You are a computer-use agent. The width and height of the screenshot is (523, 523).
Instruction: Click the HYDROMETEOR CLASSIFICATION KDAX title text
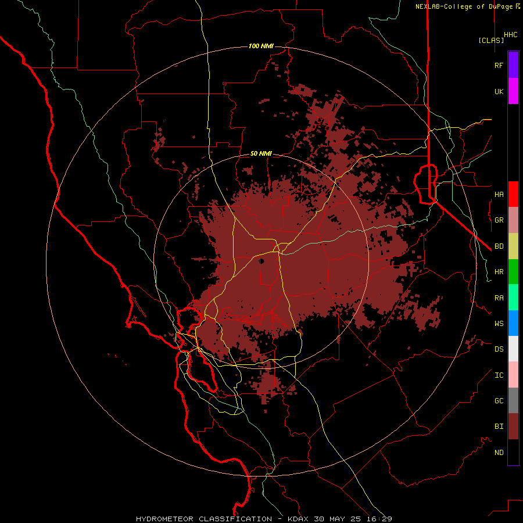point(264,519)
